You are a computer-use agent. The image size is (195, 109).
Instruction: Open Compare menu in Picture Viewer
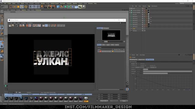click(23, 23)
